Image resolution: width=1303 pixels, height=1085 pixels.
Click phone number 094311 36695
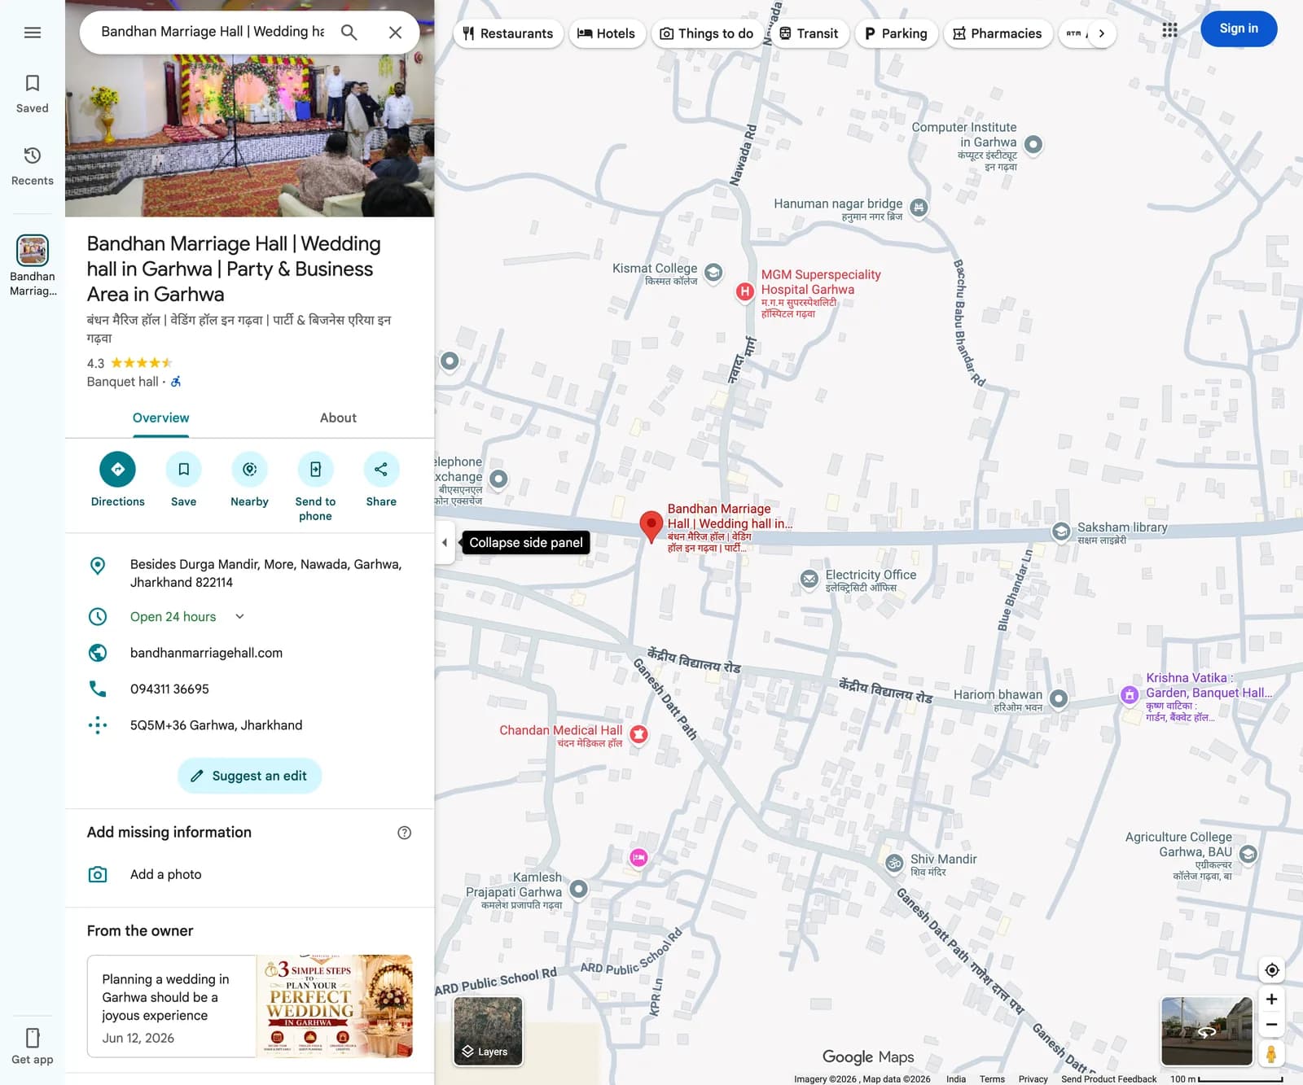pyautogui.click(x=169, y=689)
